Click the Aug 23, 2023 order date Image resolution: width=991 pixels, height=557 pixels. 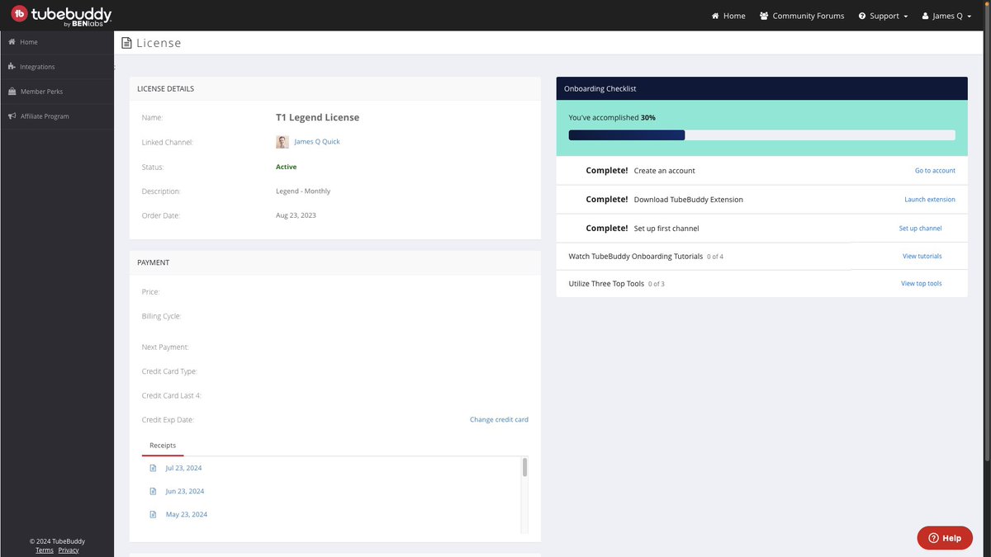tap(296, 215)
